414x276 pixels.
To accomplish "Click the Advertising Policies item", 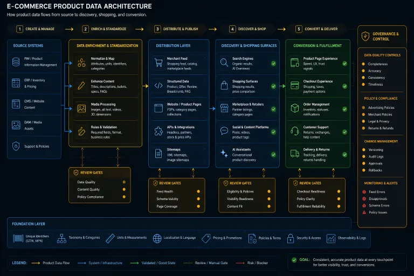I will coord(378,107).
